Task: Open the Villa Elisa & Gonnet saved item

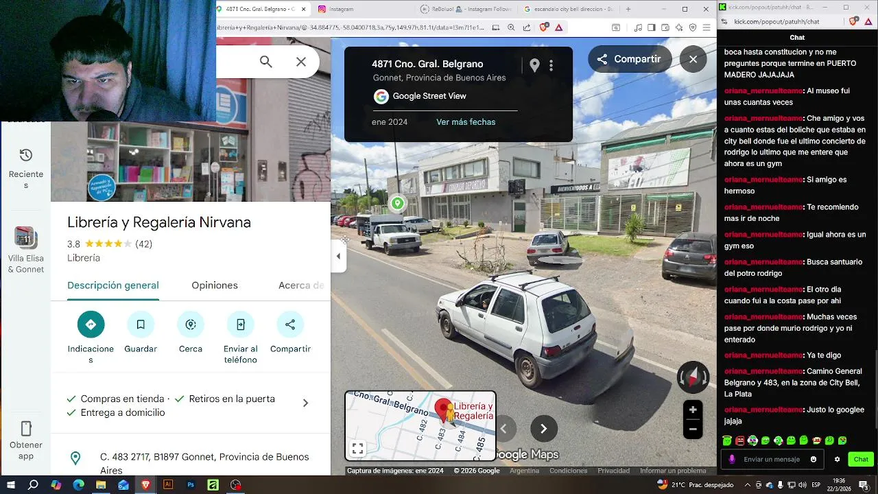Action: 26,250
